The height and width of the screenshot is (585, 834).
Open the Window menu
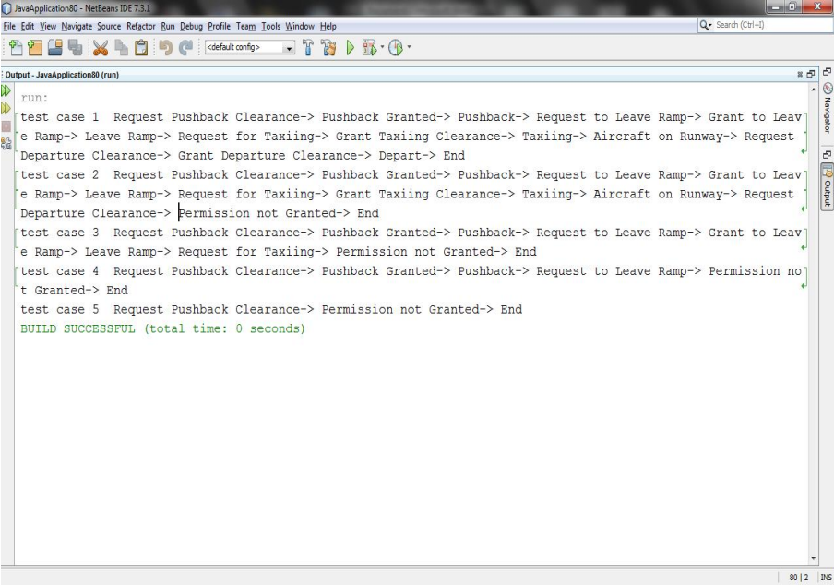(300, 26)
